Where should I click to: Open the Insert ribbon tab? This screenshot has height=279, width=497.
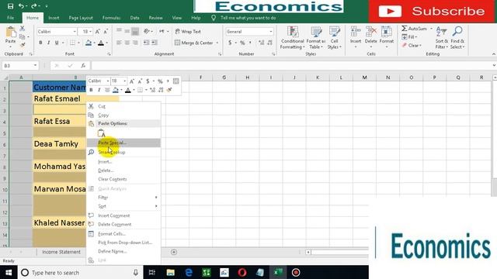54,18
